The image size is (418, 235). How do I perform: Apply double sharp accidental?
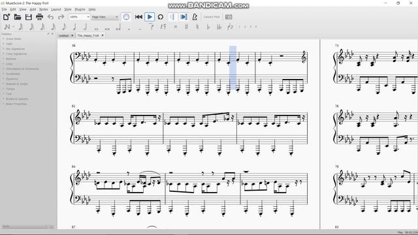[176, 27]
